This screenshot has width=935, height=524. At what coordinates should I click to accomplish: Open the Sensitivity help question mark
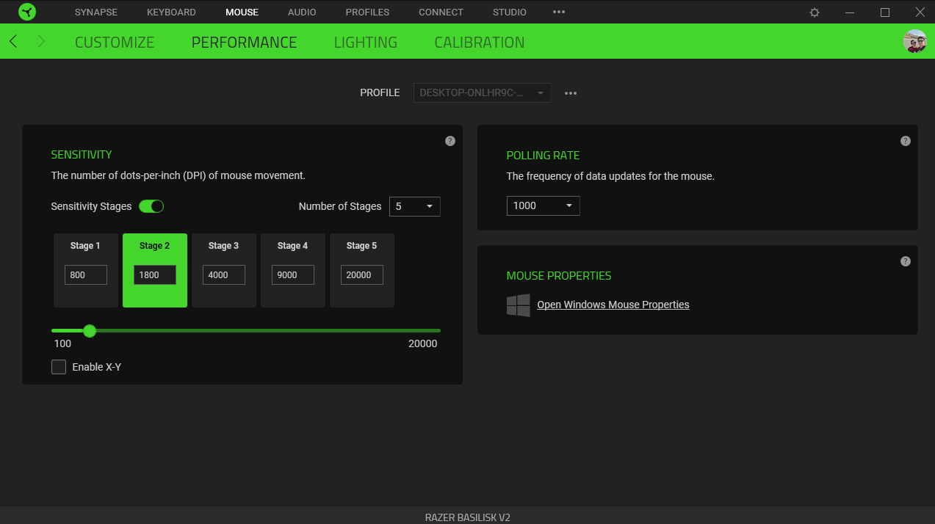450,141
